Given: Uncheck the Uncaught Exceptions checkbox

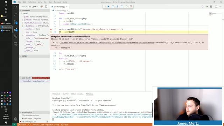Looking at the screenshot, I should (x=23, y=118).
